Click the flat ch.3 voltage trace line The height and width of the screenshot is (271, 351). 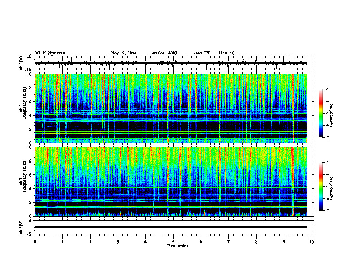click(x=171, y=227)
